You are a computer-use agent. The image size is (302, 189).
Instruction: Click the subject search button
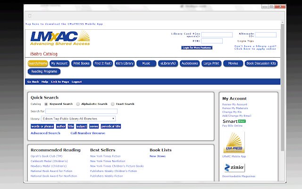click(82, 126)
